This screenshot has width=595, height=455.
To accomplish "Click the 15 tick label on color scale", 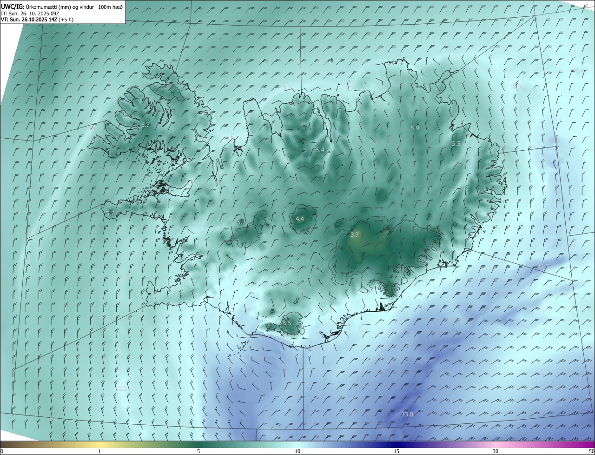I will [x=397, y=451].
